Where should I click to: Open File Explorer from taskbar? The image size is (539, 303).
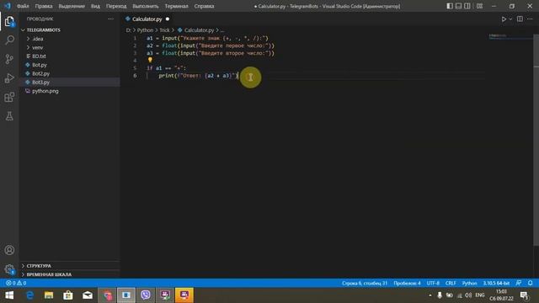coord(49,295)
